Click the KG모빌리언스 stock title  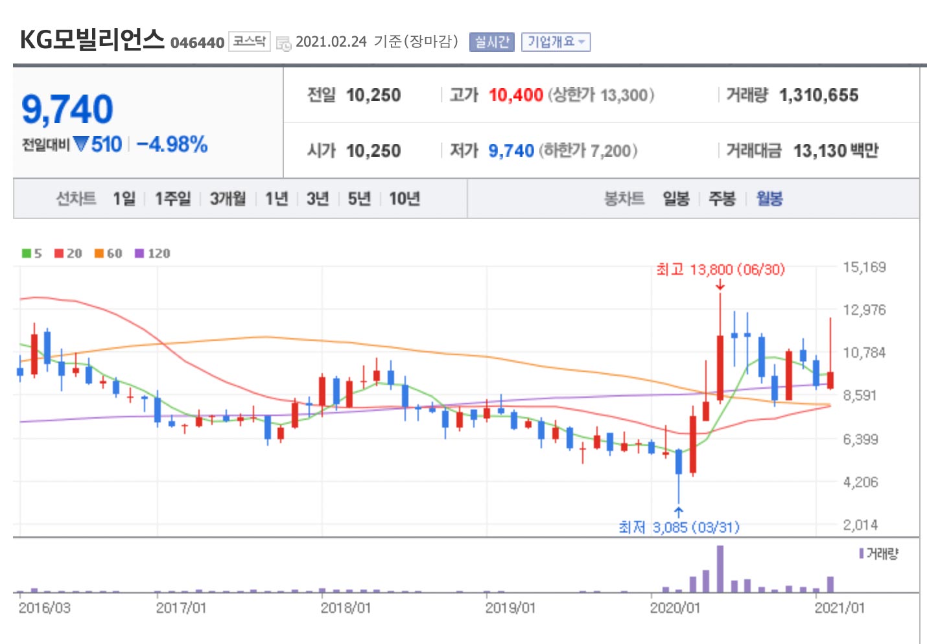click(x=92, y=40)
